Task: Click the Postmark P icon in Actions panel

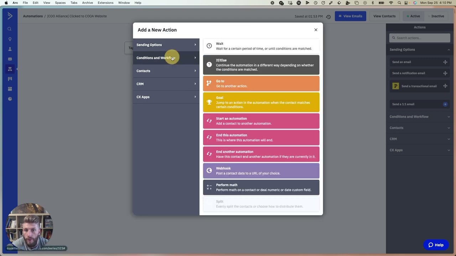Action: 395,86
